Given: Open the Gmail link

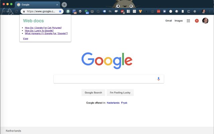Looking at the screenshot, I should (x=169, y=21).
